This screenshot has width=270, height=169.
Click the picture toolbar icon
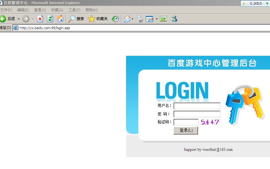pos(163,19)
